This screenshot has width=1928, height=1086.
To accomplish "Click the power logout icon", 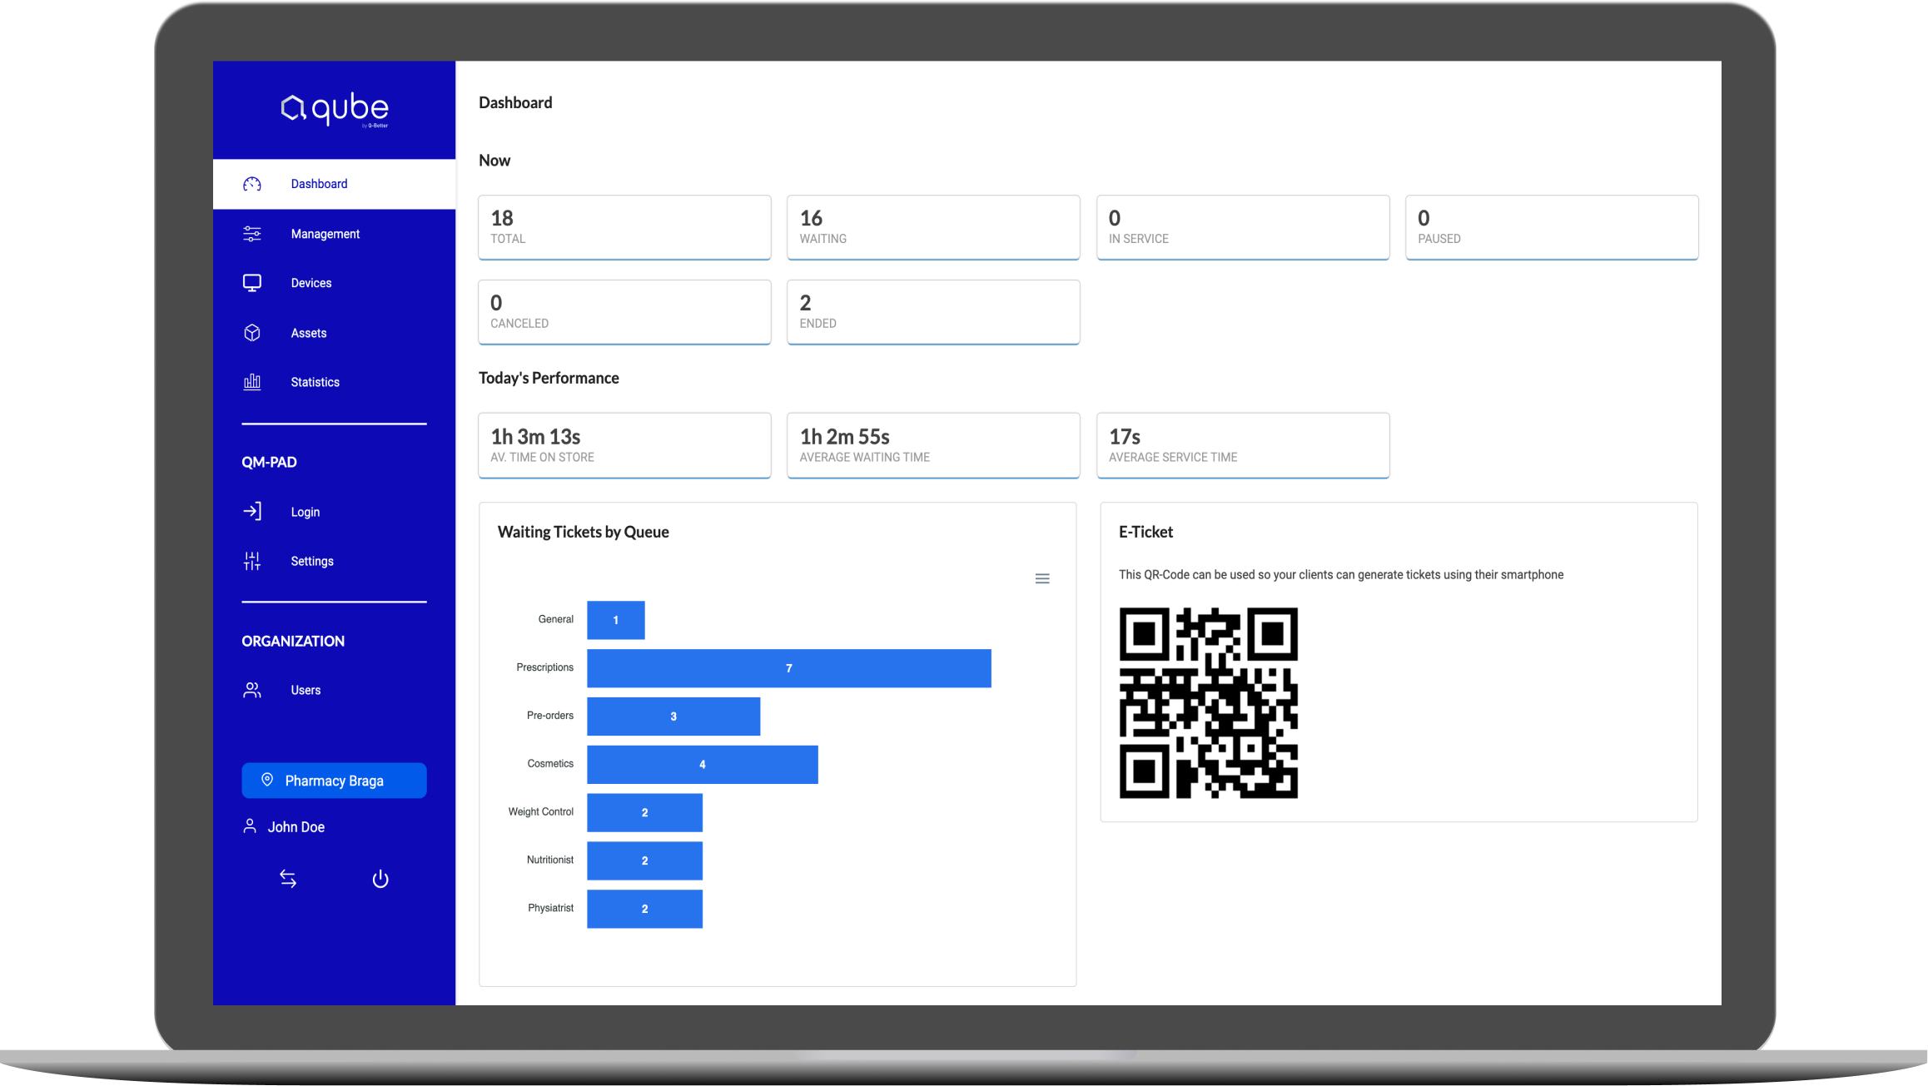I will [x=380, y=879].
